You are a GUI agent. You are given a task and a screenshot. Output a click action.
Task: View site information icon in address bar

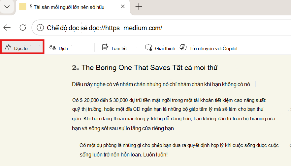(x=40, y=28)
